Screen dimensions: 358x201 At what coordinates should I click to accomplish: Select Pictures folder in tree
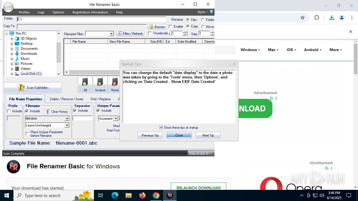[x=26, y=64]
